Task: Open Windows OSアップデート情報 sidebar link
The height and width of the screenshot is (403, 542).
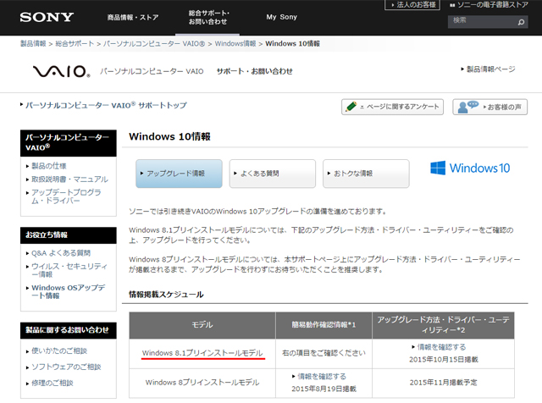Action: point(68,292)
